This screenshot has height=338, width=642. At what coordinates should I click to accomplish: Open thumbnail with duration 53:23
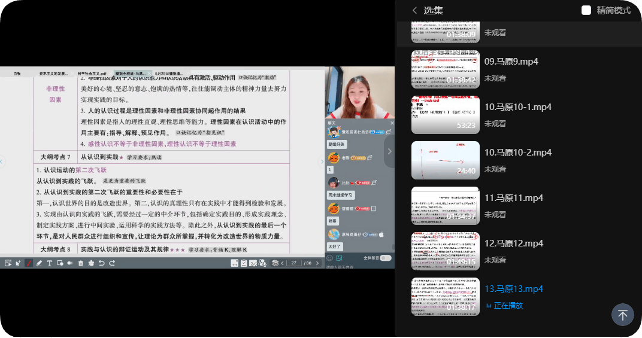[x=445, y=115]
